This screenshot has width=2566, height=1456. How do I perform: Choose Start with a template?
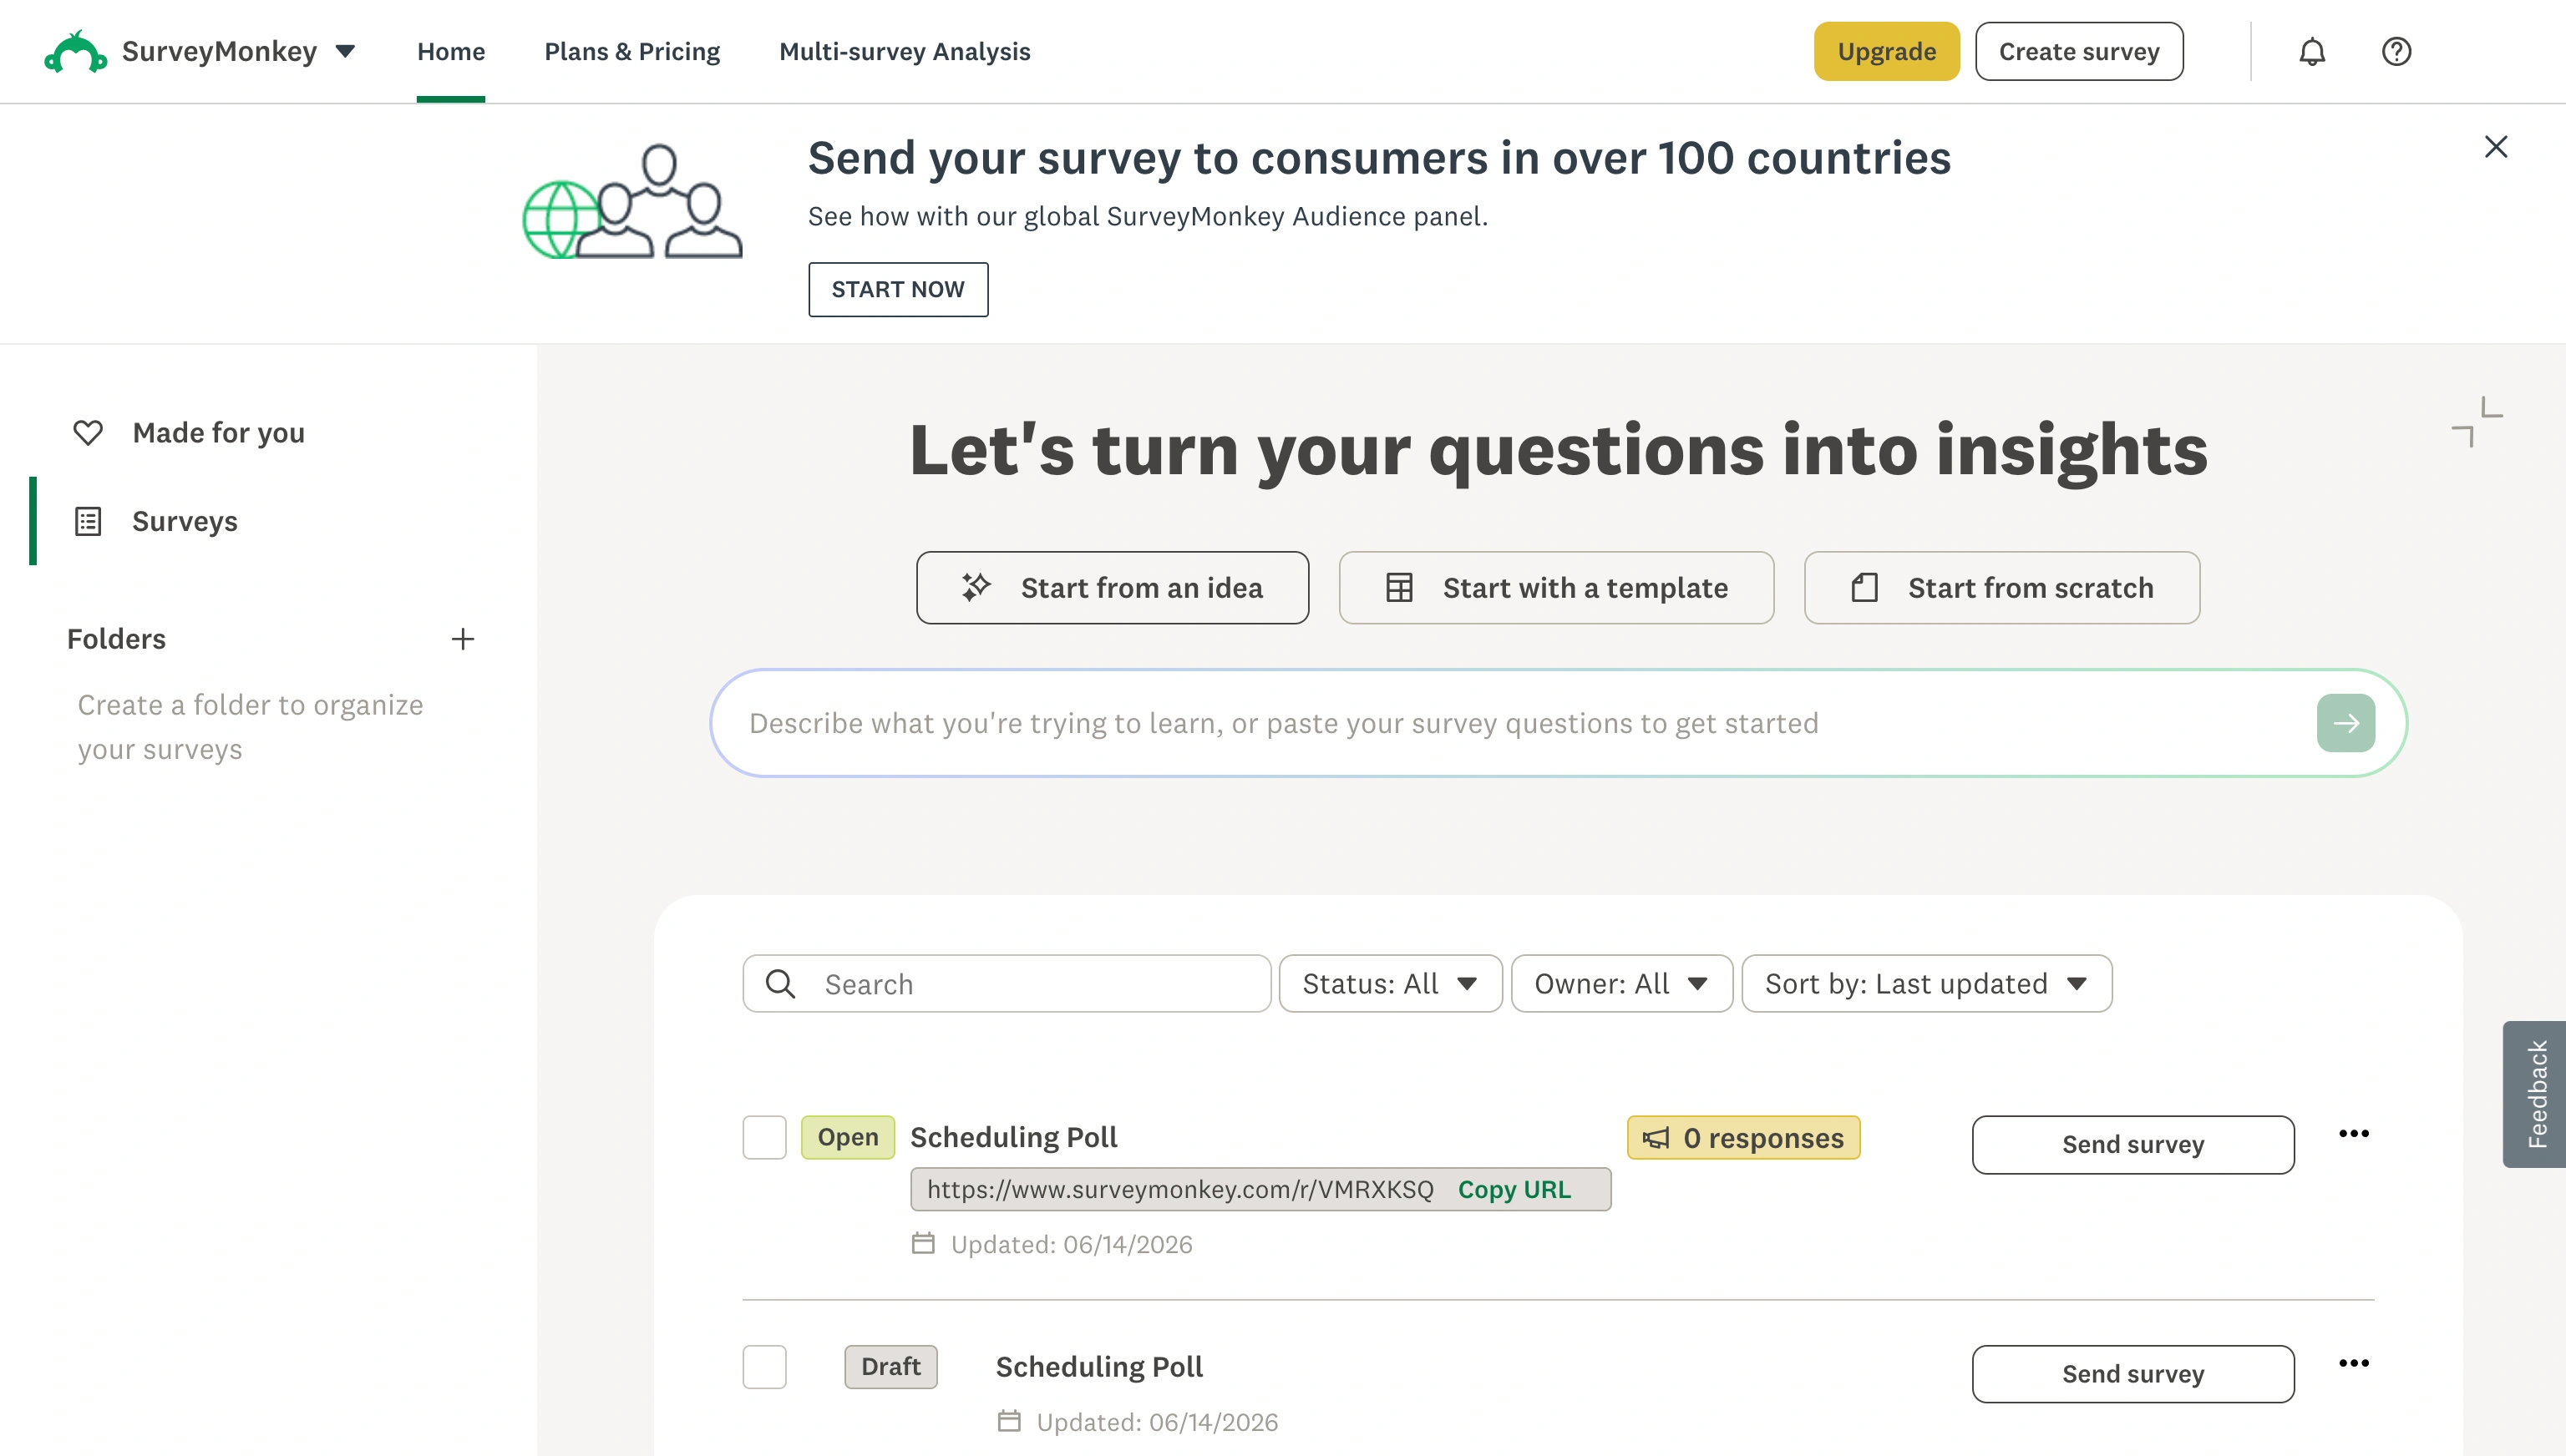click(x=1557, y=588)
